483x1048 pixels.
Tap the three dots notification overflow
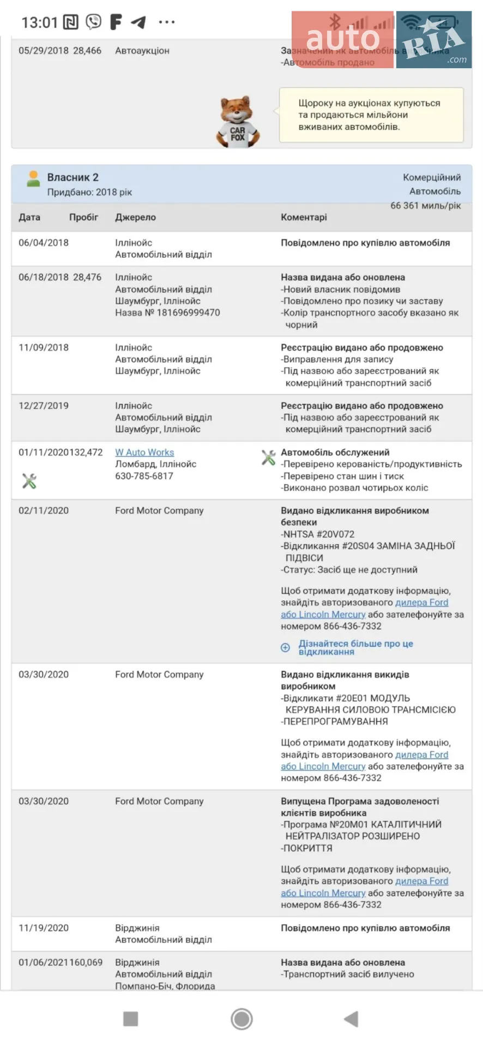point(166,22)
